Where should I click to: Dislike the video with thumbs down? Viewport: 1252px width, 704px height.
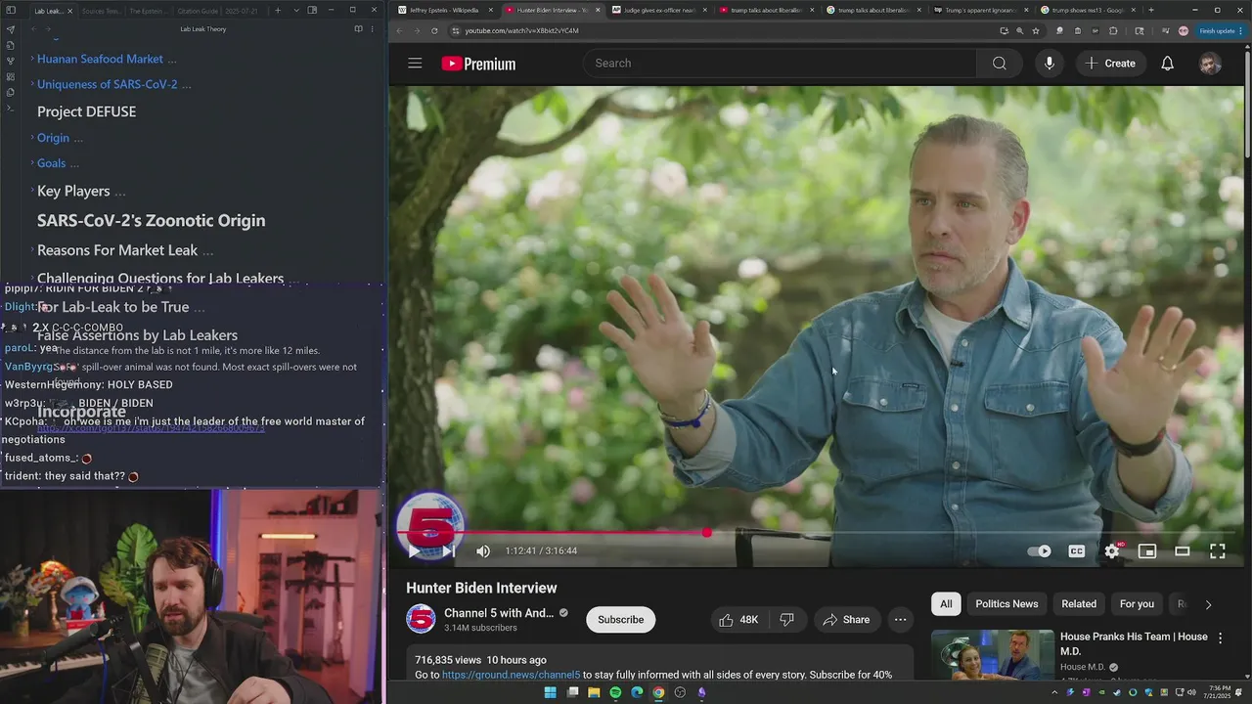tap(787, 620)
